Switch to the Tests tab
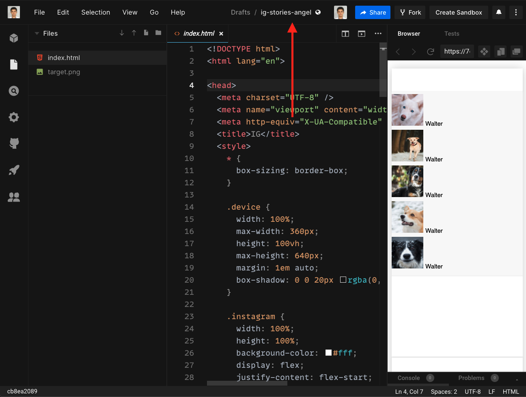Image resolution: width=526 pixels, height=397 pixels. pyautogui.click(x=451, y=34)
